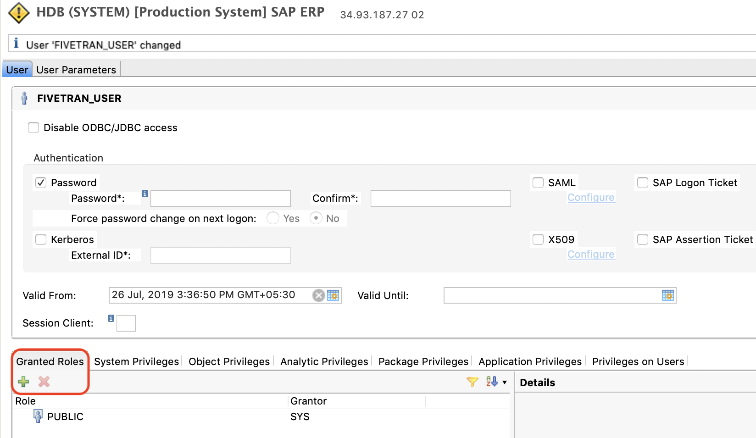756x438 pixels.
Task: Open the Analytic Privileges tab
Action: pos(324,361)
